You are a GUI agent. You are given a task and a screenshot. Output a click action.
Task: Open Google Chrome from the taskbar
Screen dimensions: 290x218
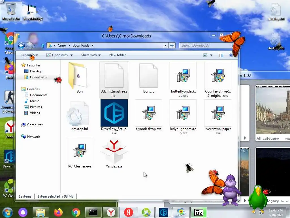click(76, 212)
